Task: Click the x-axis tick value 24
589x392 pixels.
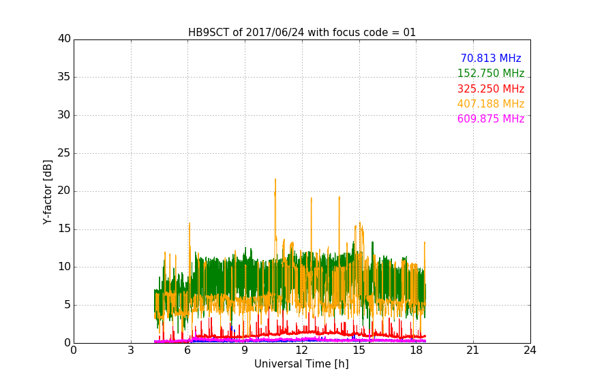Action: coord(530,350)
